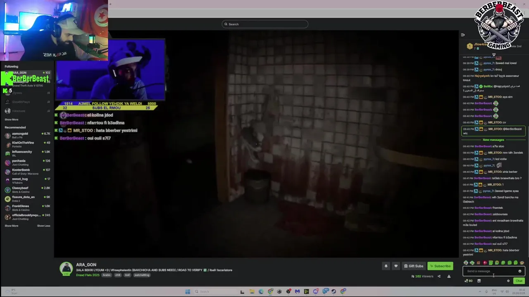Open officialbrooklynqu... channel
The image size is (529, 297).
(27, 217)
